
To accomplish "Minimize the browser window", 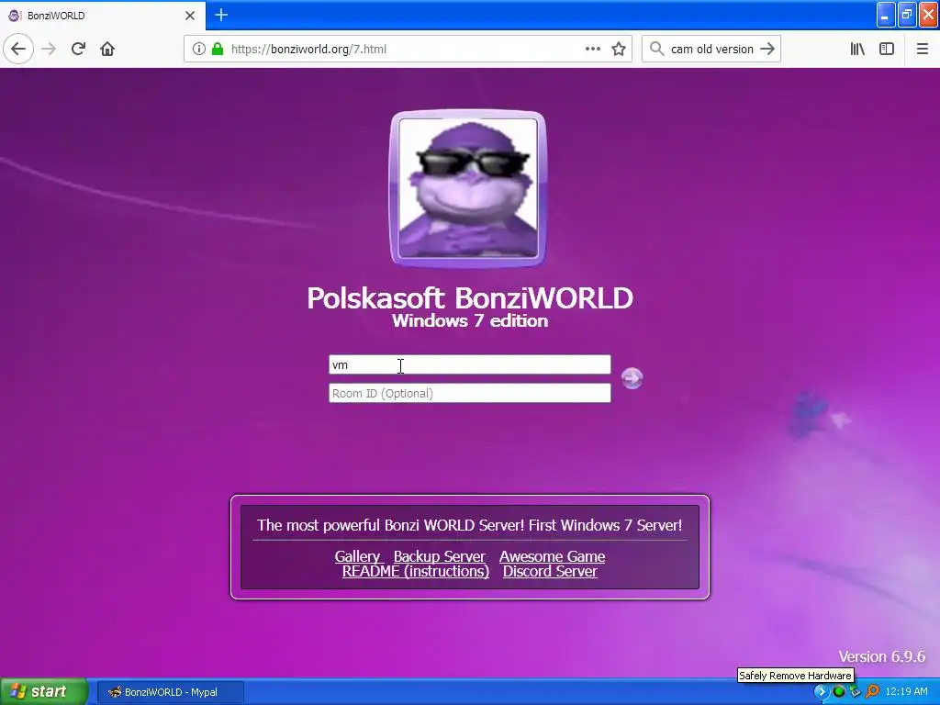I will [886, 15].
